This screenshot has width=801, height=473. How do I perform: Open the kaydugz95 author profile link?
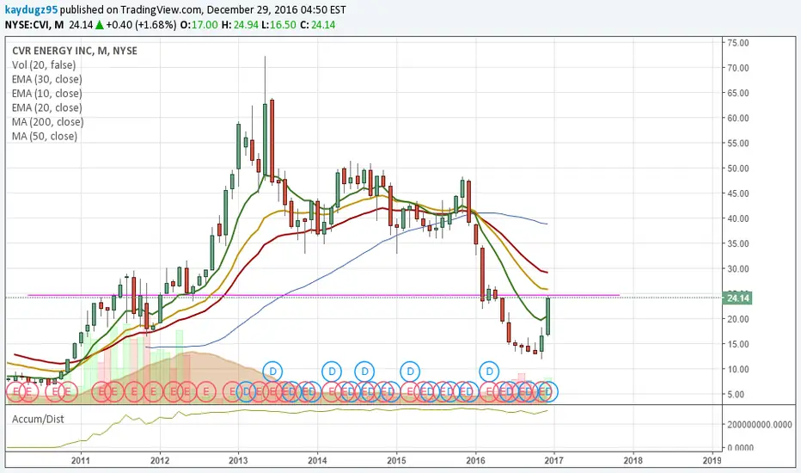(x=31, y=9)
